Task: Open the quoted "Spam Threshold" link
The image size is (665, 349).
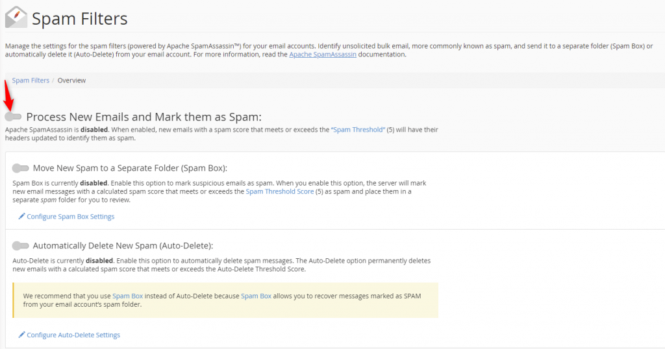Action: pyautogui.click(x=358, y=130)
